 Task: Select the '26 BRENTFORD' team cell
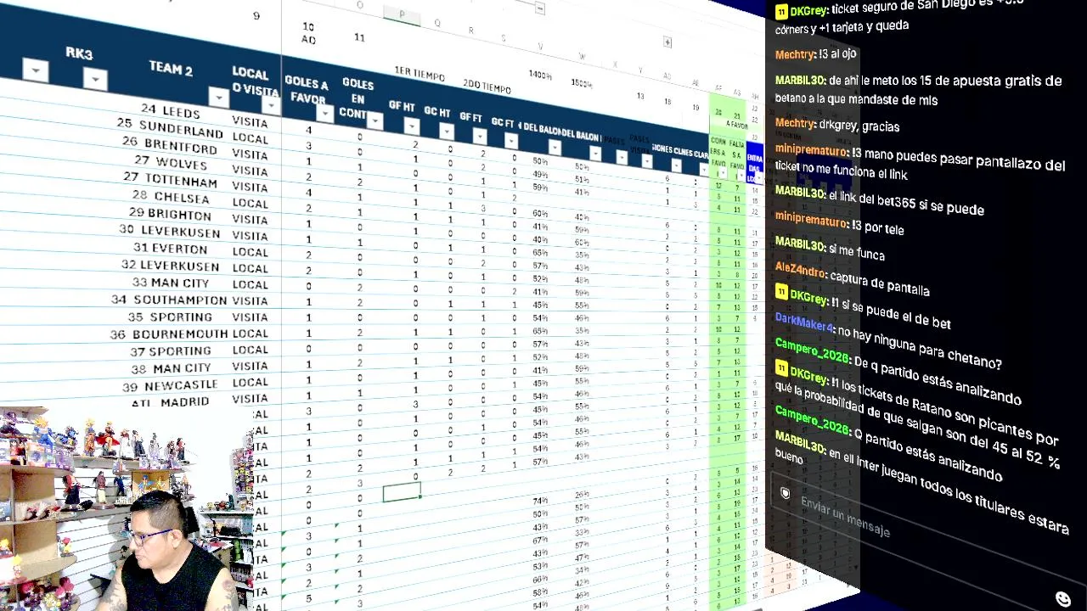click(170, 145)
